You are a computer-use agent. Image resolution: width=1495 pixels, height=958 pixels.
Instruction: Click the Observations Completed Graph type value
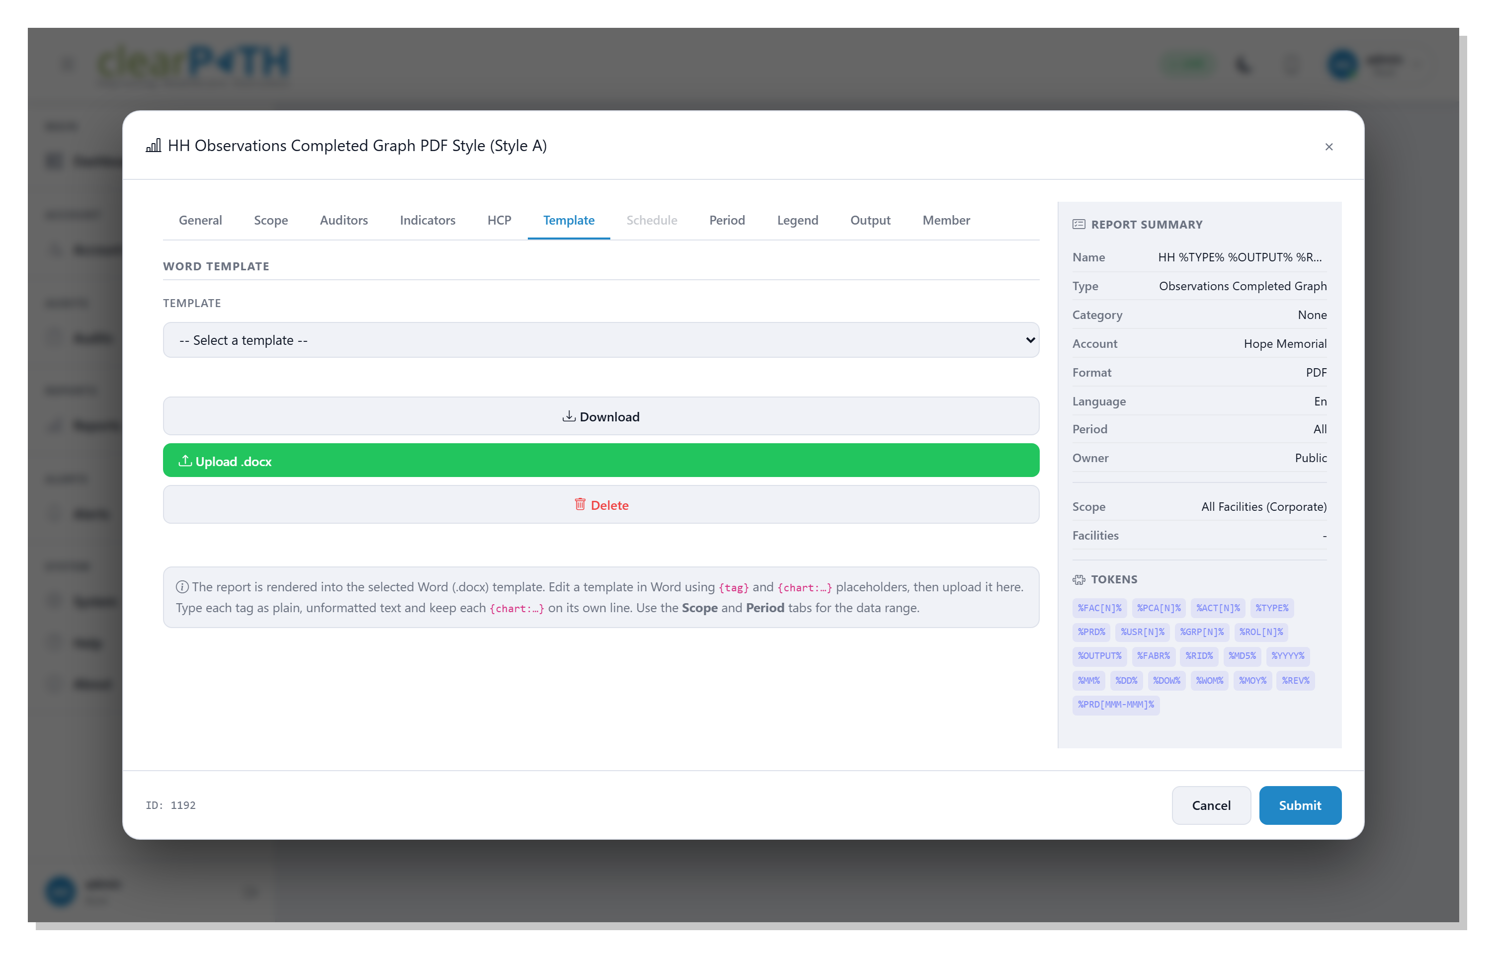click(1243, 286)
